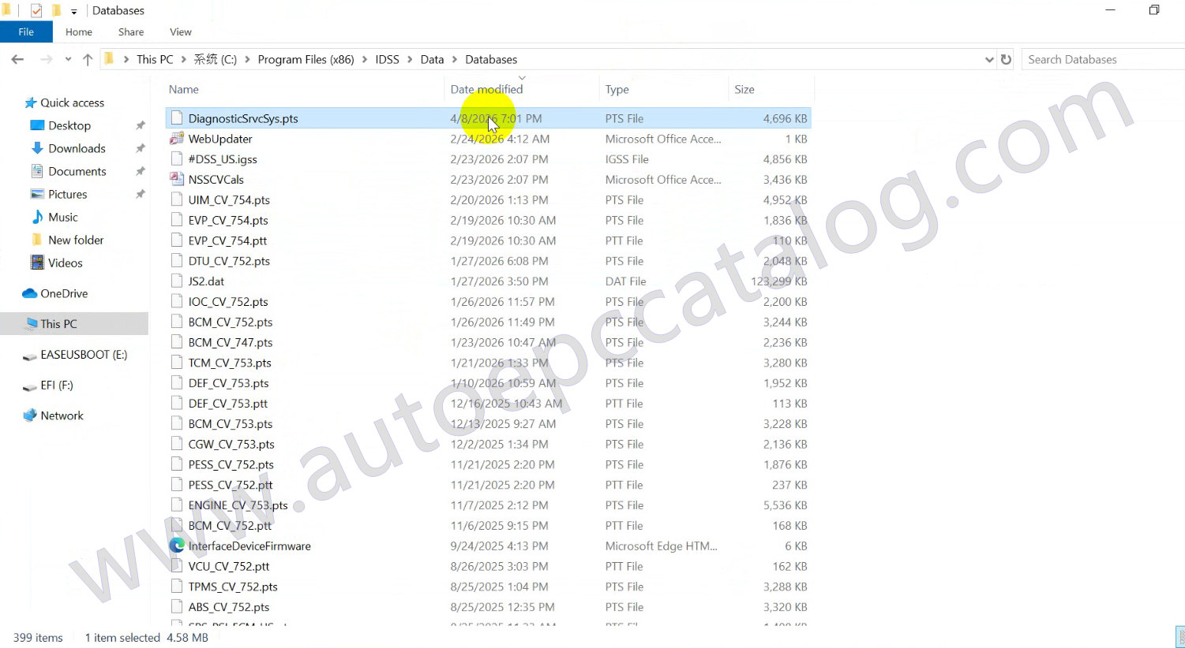Open the File menu tab
Image resolution: width=1185 pixels, height=648 pixels.
coord(26,32)
